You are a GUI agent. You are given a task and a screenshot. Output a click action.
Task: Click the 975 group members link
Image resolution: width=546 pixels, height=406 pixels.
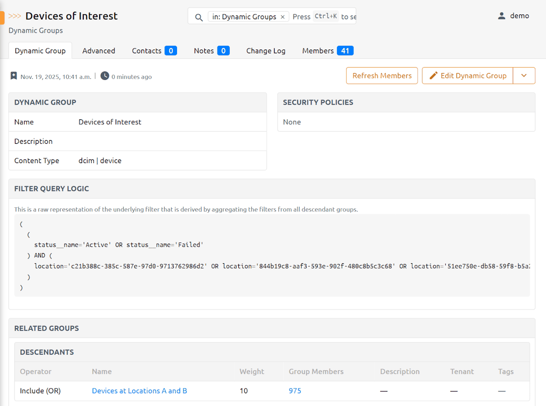pyautogui.click(x=295, y=391)
